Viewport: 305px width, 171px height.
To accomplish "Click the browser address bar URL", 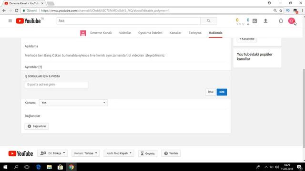I will click(x=105, y=10).
